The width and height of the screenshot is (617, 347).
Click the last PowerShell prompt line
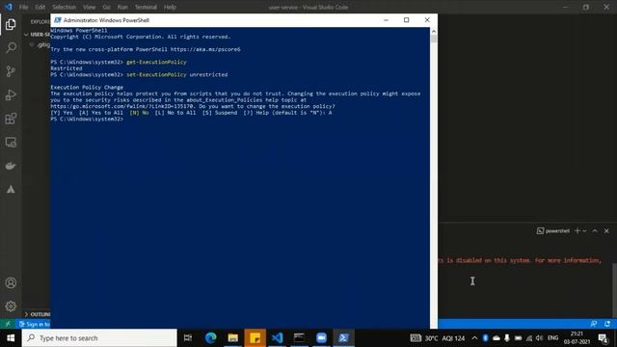pos(87,119)
